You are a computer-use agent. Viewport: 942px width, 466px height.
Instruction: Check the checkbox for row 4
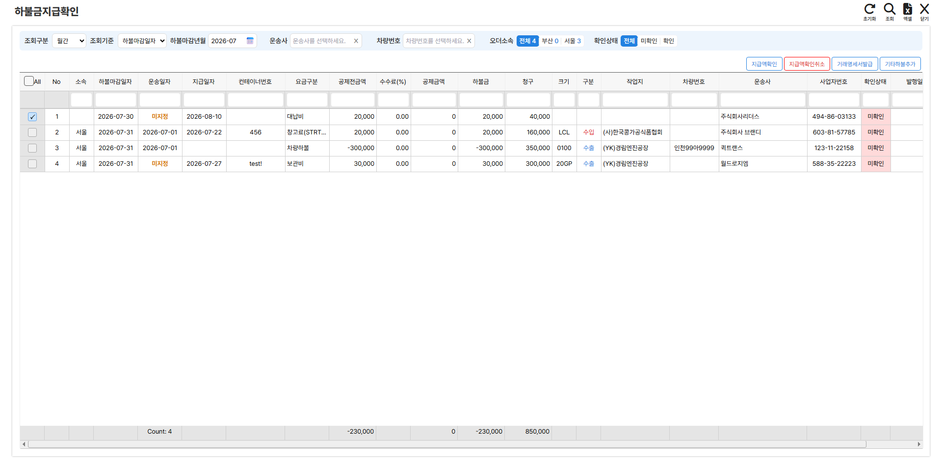(32, 164)
